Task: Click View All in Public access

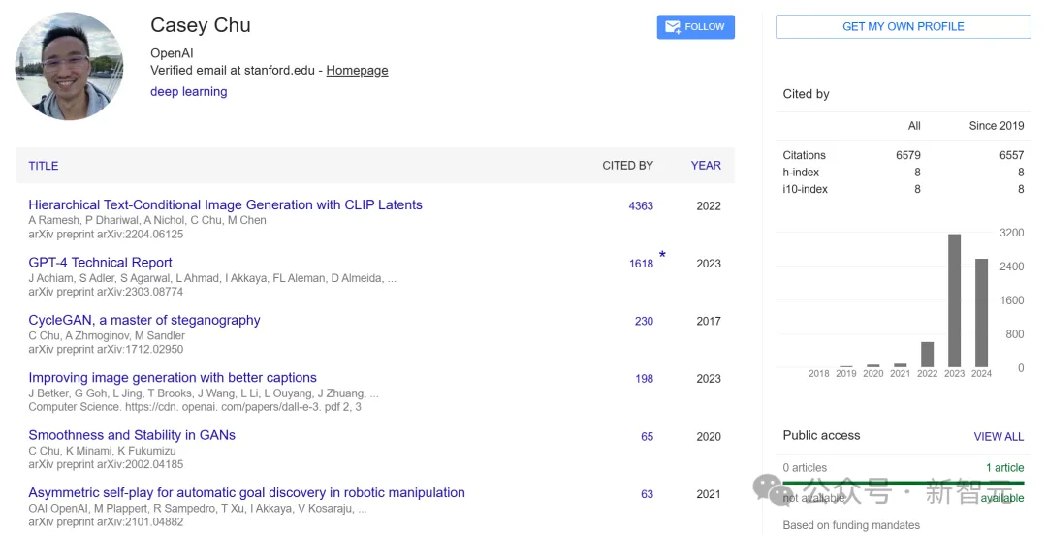Action: [x=999, y=436]
